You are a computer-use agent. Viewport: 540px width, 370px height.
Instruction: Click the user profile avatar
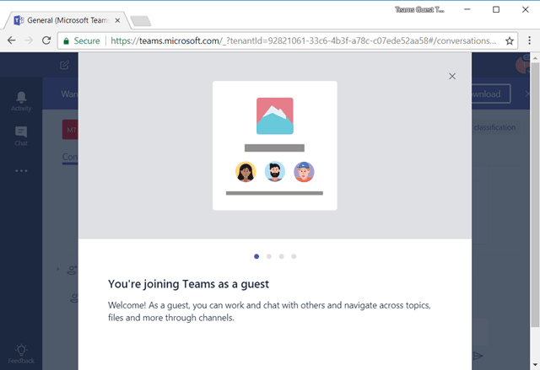(x=522, y=65)
